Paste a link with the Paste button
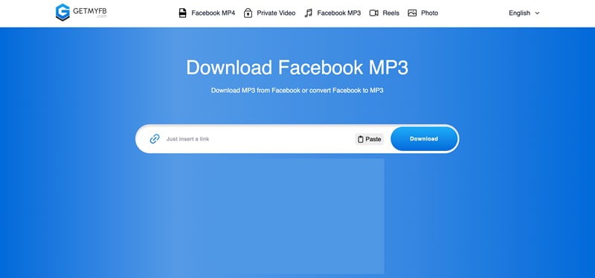The image size is (595, 278). (x=370, y=139)
